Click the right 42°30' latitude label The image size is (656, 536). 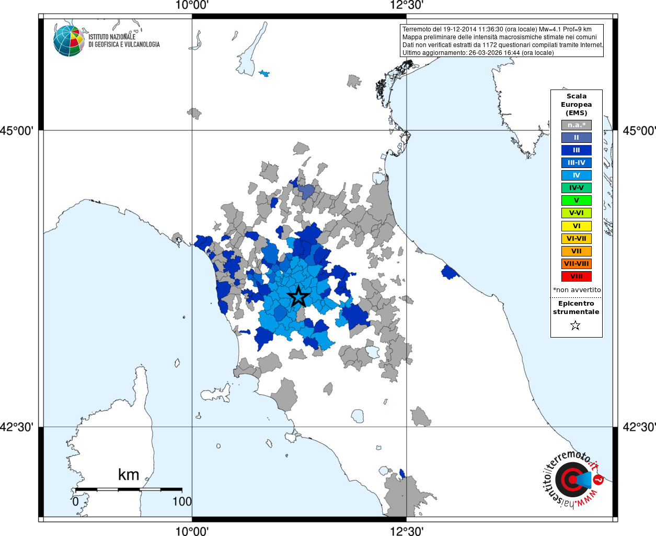pos(639,427)
